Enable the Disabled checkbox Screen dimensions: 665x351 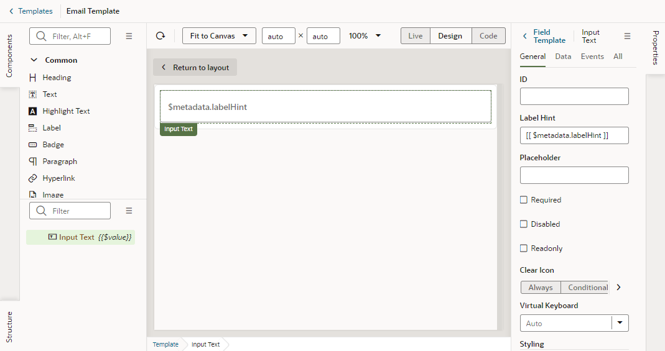[x=524, y=224]
